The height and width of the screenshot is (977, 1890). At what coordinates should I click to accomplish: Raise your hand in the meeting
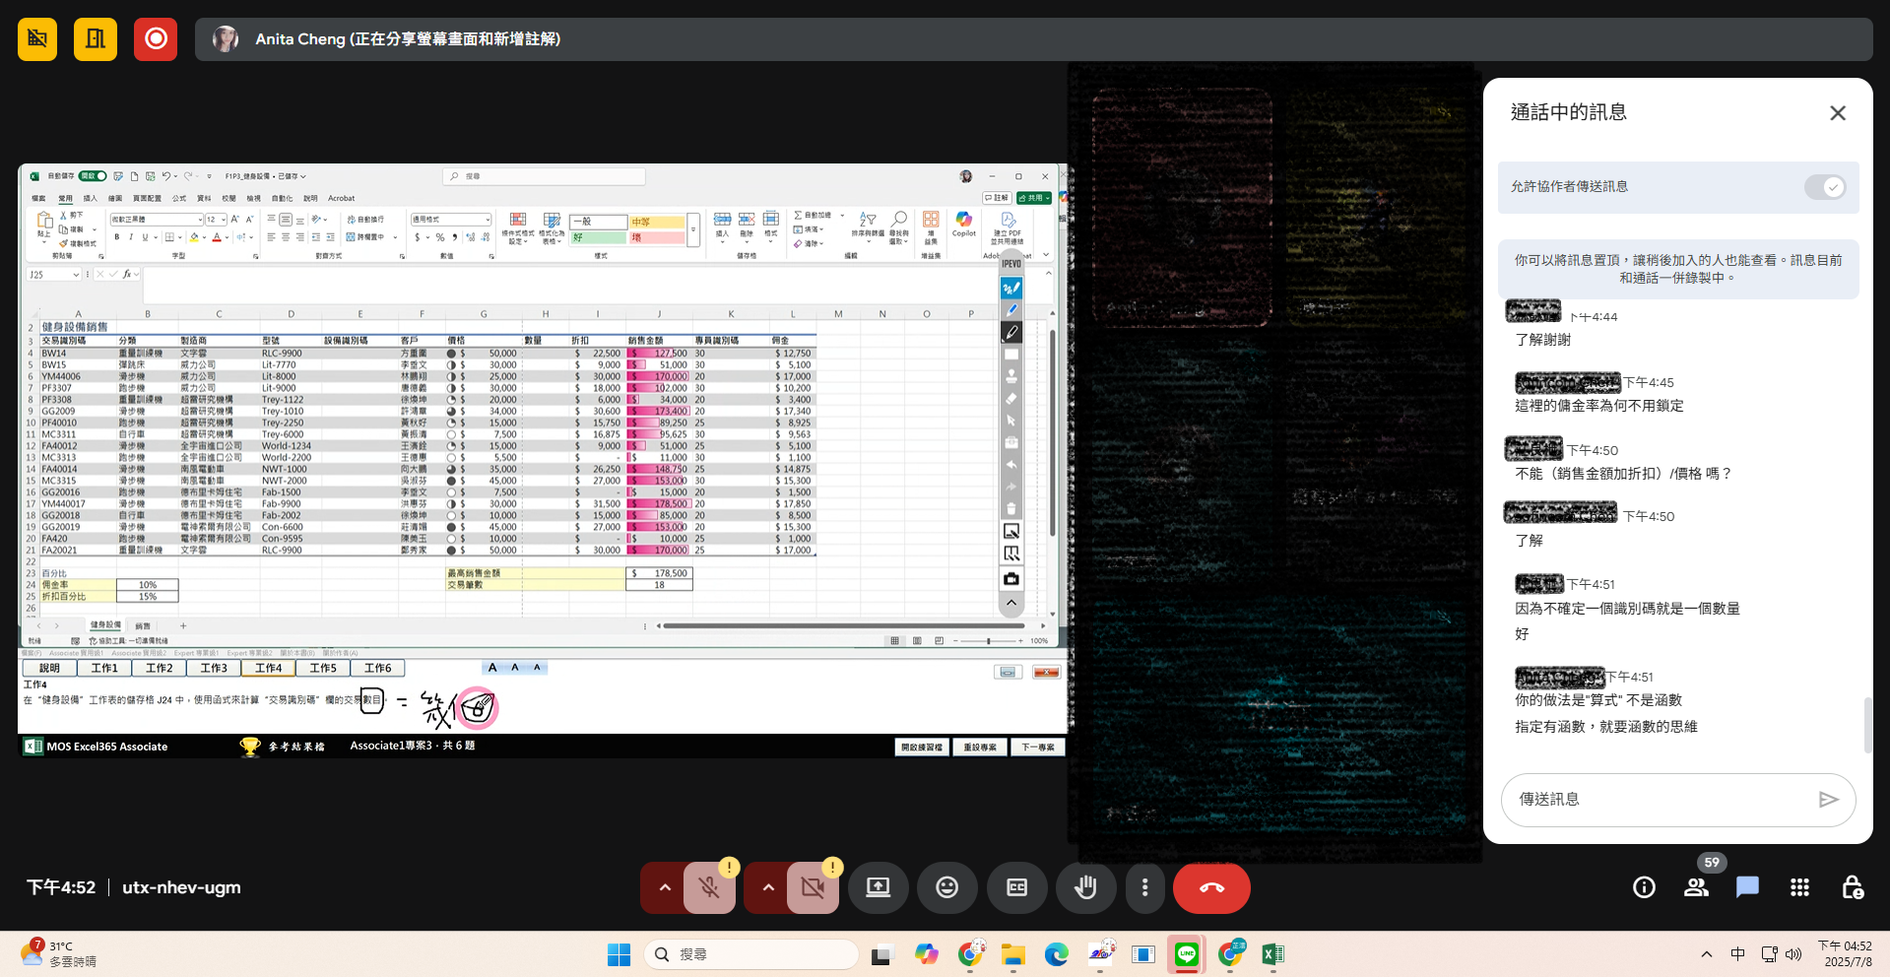pos(1085,887)
